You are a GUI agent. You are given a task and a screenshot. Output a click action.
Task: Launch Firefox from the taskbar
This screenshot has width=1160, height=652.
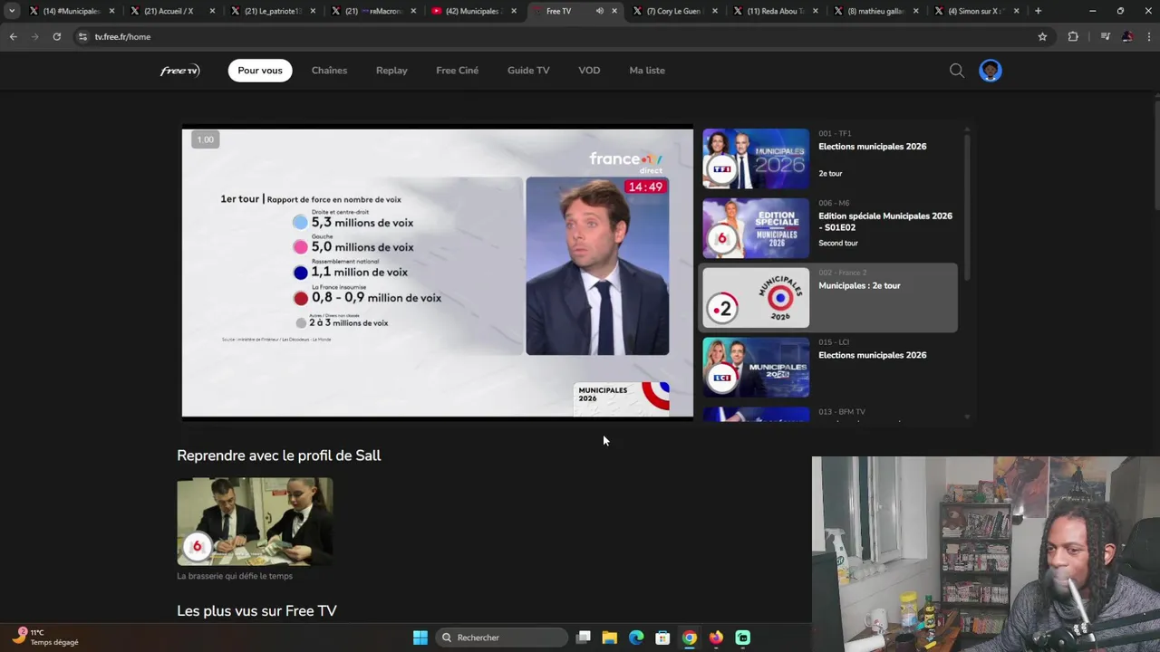coord(716,638)
